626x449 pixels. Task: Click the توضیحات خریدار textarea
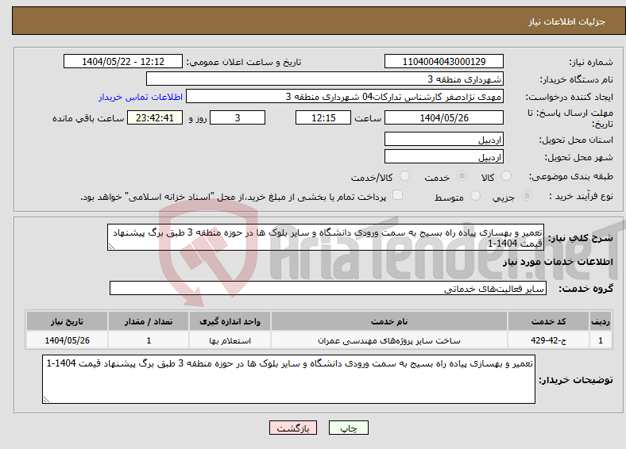click(x=288, y=379)
